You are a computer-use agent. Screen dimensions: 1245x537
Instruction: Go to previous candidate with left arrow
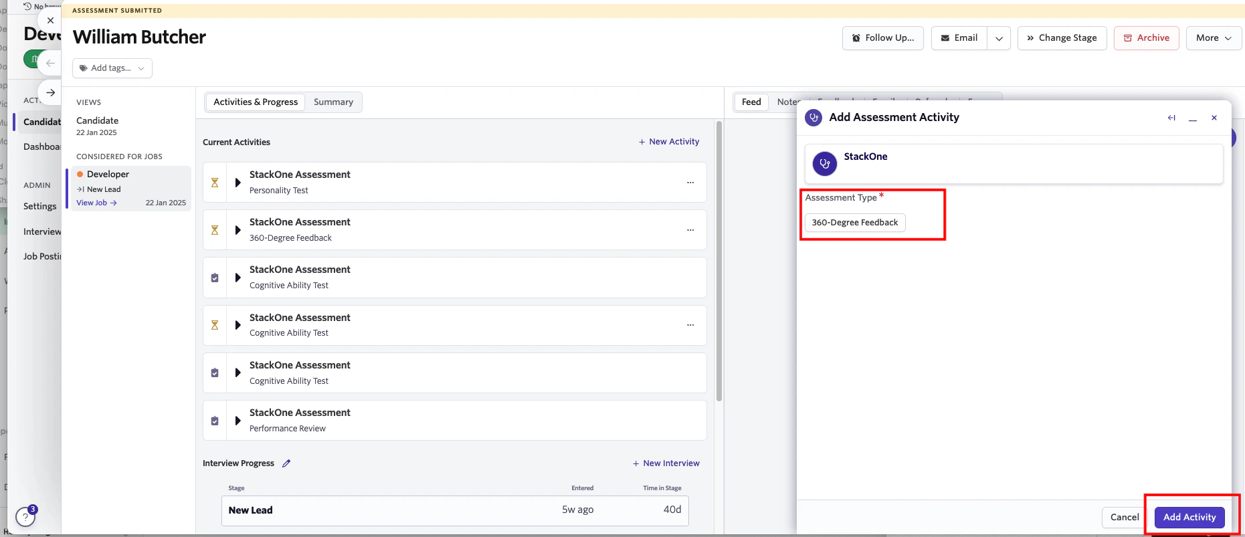pos(50,63)
